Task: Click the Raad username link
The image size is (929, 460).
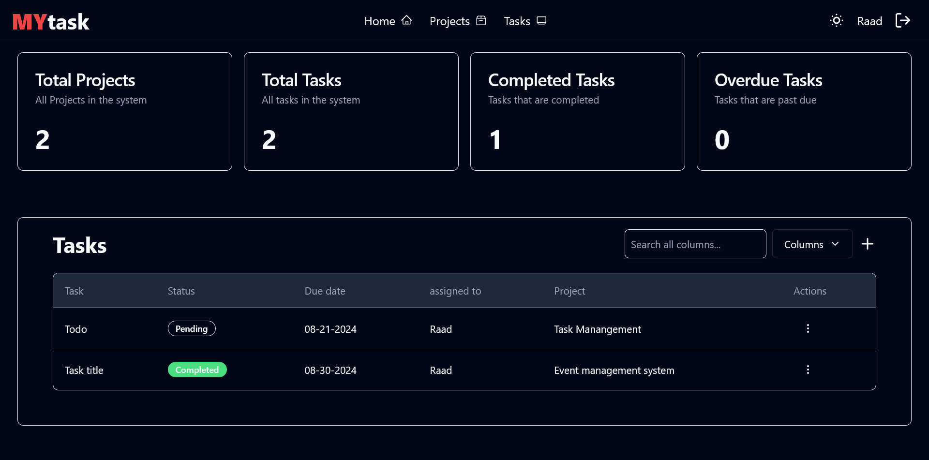Action: pyautogui.click(x=869, y=21)
